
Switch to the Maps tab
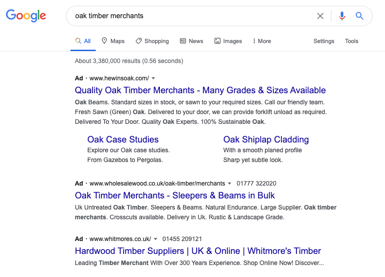tap(113, 41)
